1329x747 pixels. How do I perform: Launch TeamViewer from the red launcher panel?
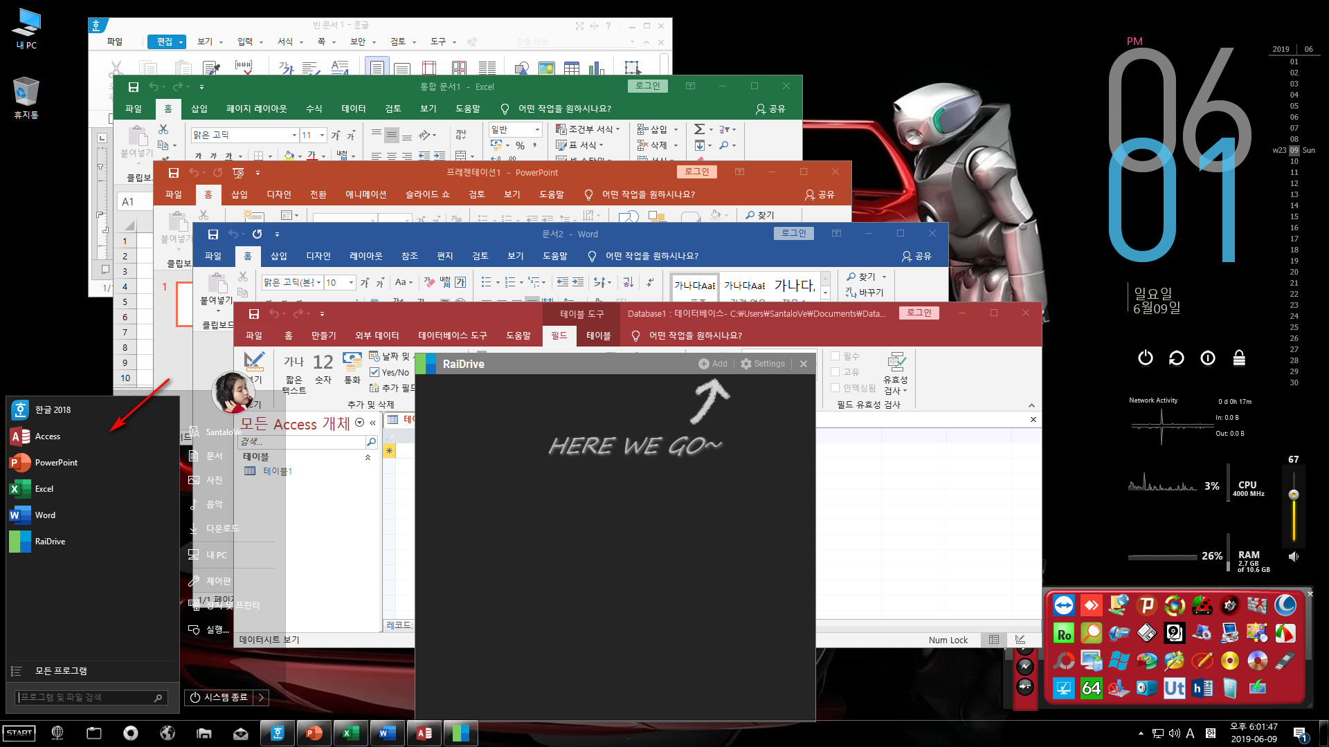tap(1064, 606)
